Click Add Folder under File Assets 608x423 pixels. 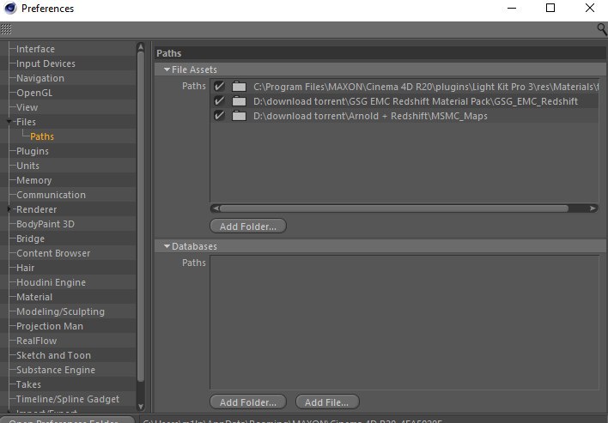pos(248,227)
